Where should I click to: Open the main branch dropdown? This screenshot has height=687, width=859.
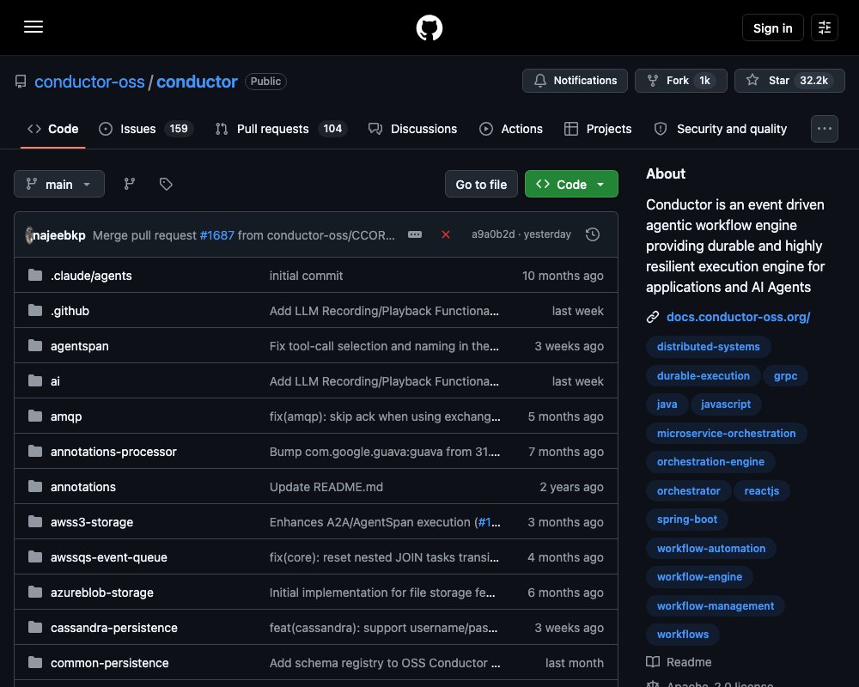coord(59,184)
